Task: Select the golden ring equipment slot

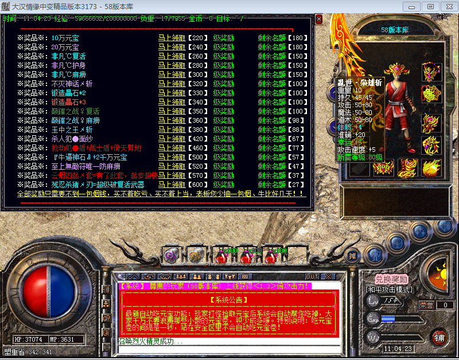Action: coord(431,145)
